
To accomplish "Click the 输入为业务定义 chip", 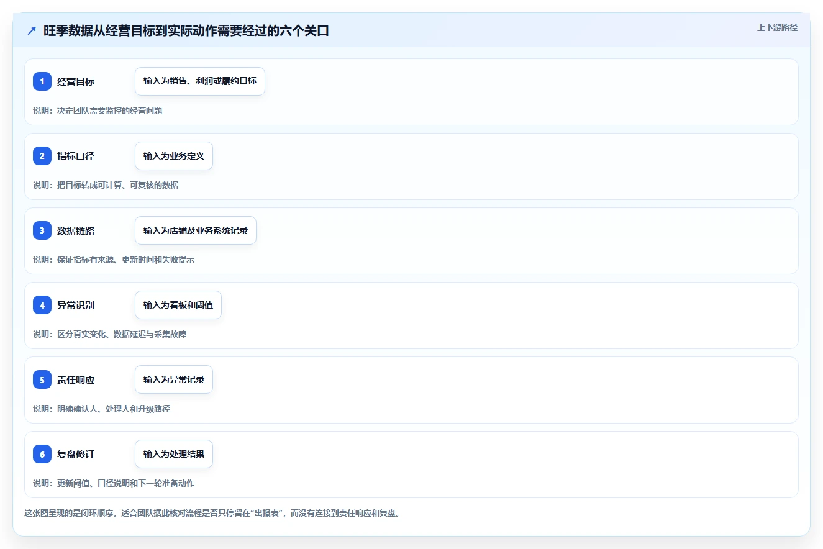I will tap(174, 156).
